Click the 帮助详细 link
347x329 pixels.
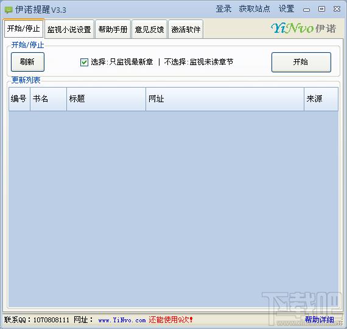point(320,319)
